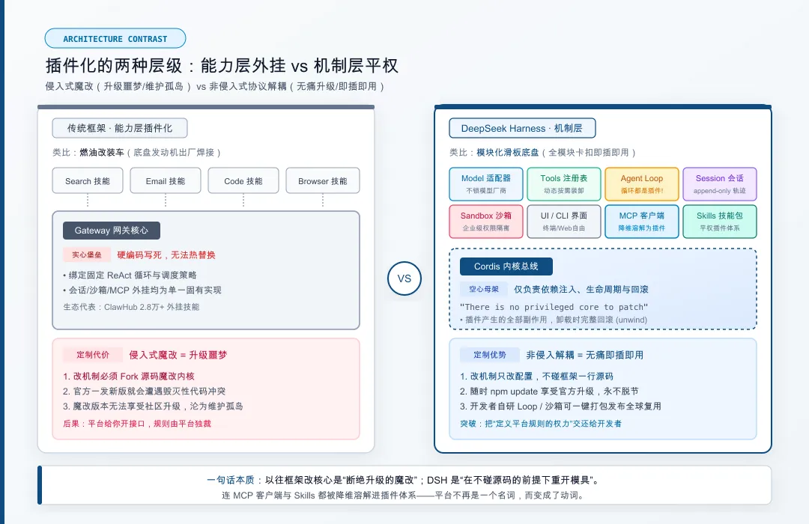Screen dimensions: 809x524
Task: Select the 传统框架 · 能力层插件化 label
Action: [120, 128]
